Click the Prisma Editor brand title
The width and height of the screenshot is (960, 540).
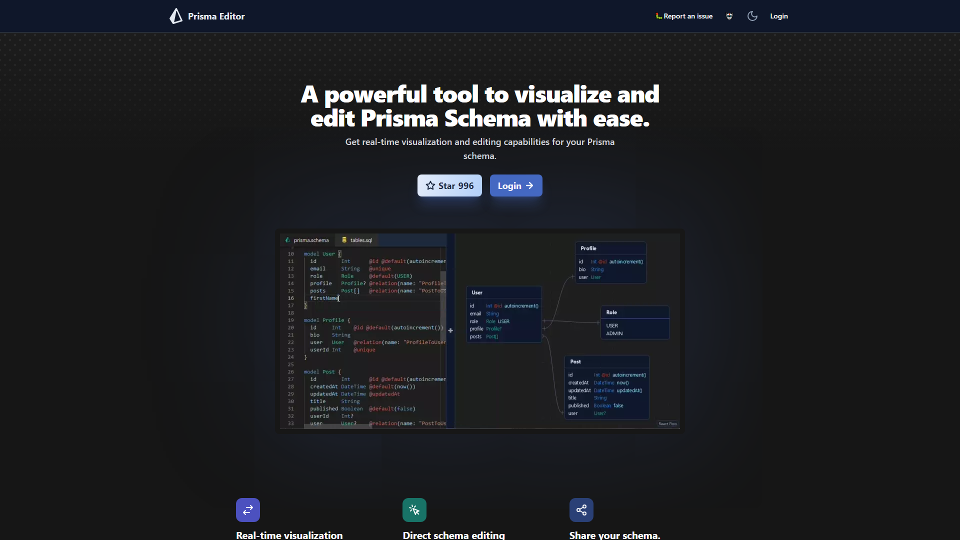(216, 16)
